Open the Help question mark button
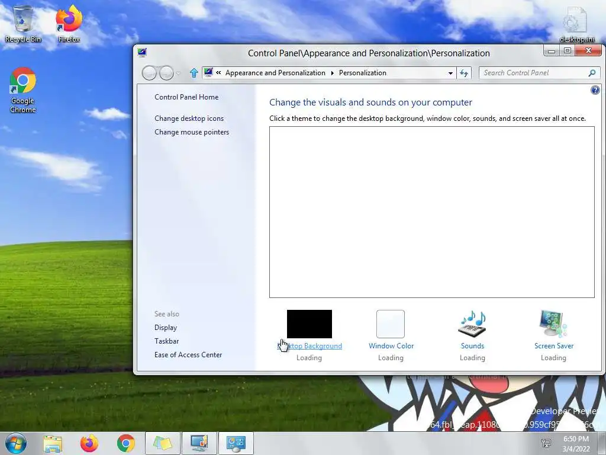 point(595,90)
